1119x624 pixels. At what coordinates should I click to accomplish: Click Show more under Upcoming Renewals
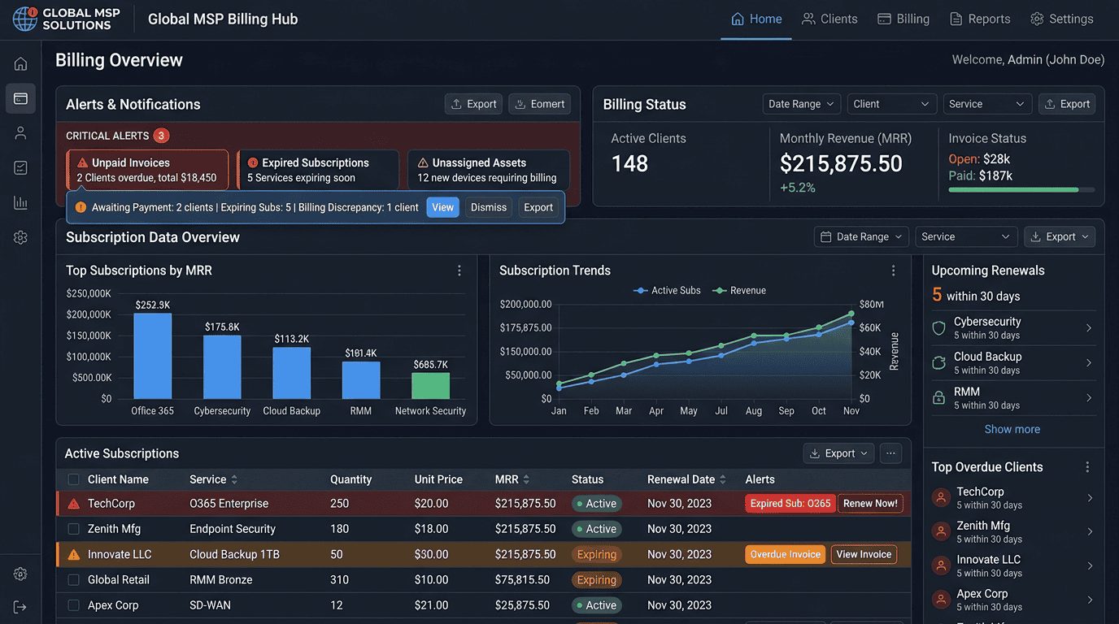[x=1012, y=429]
